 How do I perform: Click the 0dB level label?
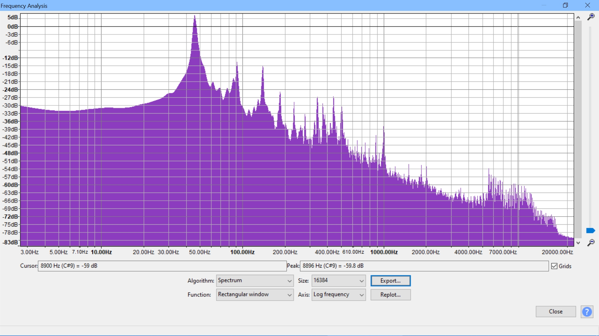tap(12, 26)
